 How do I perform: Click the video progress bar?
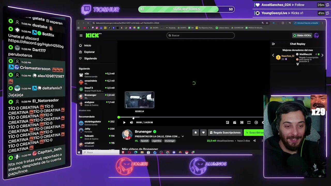pyautogui.click(x=191, y=117)
